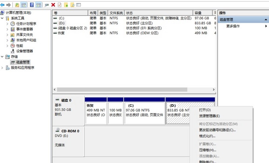The width and height of the screenshot is (269, 163).
Task: Select 磁盘 0 磁盘分区 2 volume row
Action: [x=134, y=28]
